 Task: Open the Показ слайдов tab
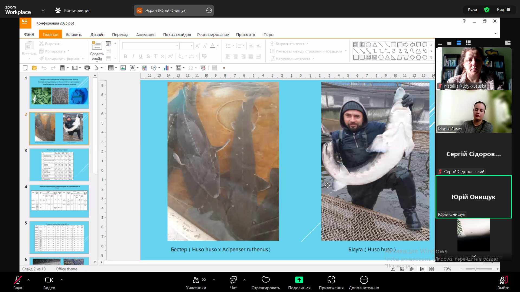[177, 35]
